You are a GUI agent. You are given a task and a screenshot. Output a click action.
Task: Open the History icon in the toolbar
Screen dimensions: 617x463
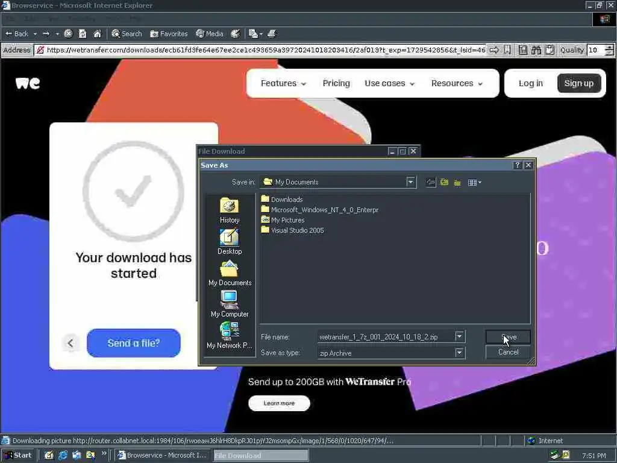[236, 34]
